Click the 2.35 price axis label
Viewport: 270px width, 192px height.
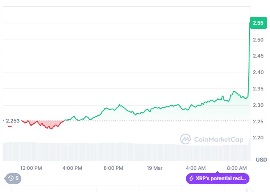point(258,88)
